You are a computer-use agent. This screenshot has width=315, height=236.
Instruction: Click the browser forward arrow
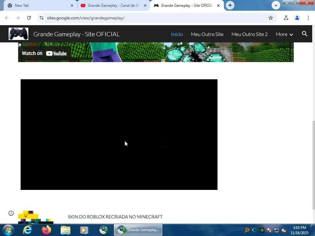click(18, 18)
